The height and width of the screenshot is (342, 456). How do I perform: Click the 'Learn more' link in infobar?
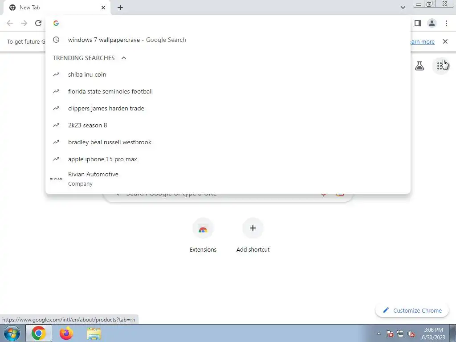click(x=423, y=42)
